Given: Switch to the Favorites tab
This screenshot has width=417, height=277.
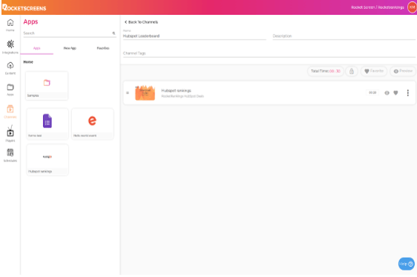Looking at the screenshot, I should pyautogui.click(x=103, y=48).
